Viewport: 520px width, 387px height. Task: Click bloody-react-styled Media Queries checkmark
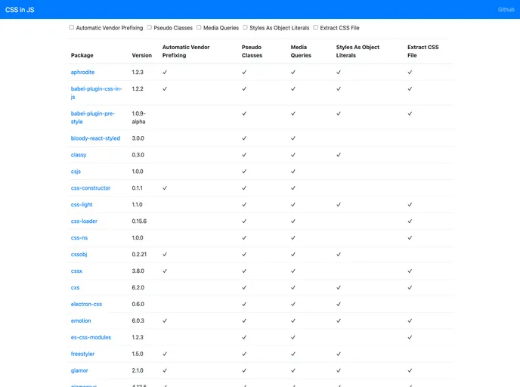[x=293, y=138]
